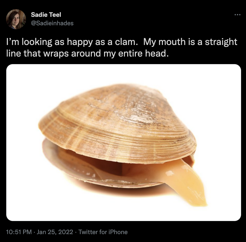Click the word "head." in the tweet
Image resolution: width=246 pixels, height=242 pixels.
tap(157, 54)
